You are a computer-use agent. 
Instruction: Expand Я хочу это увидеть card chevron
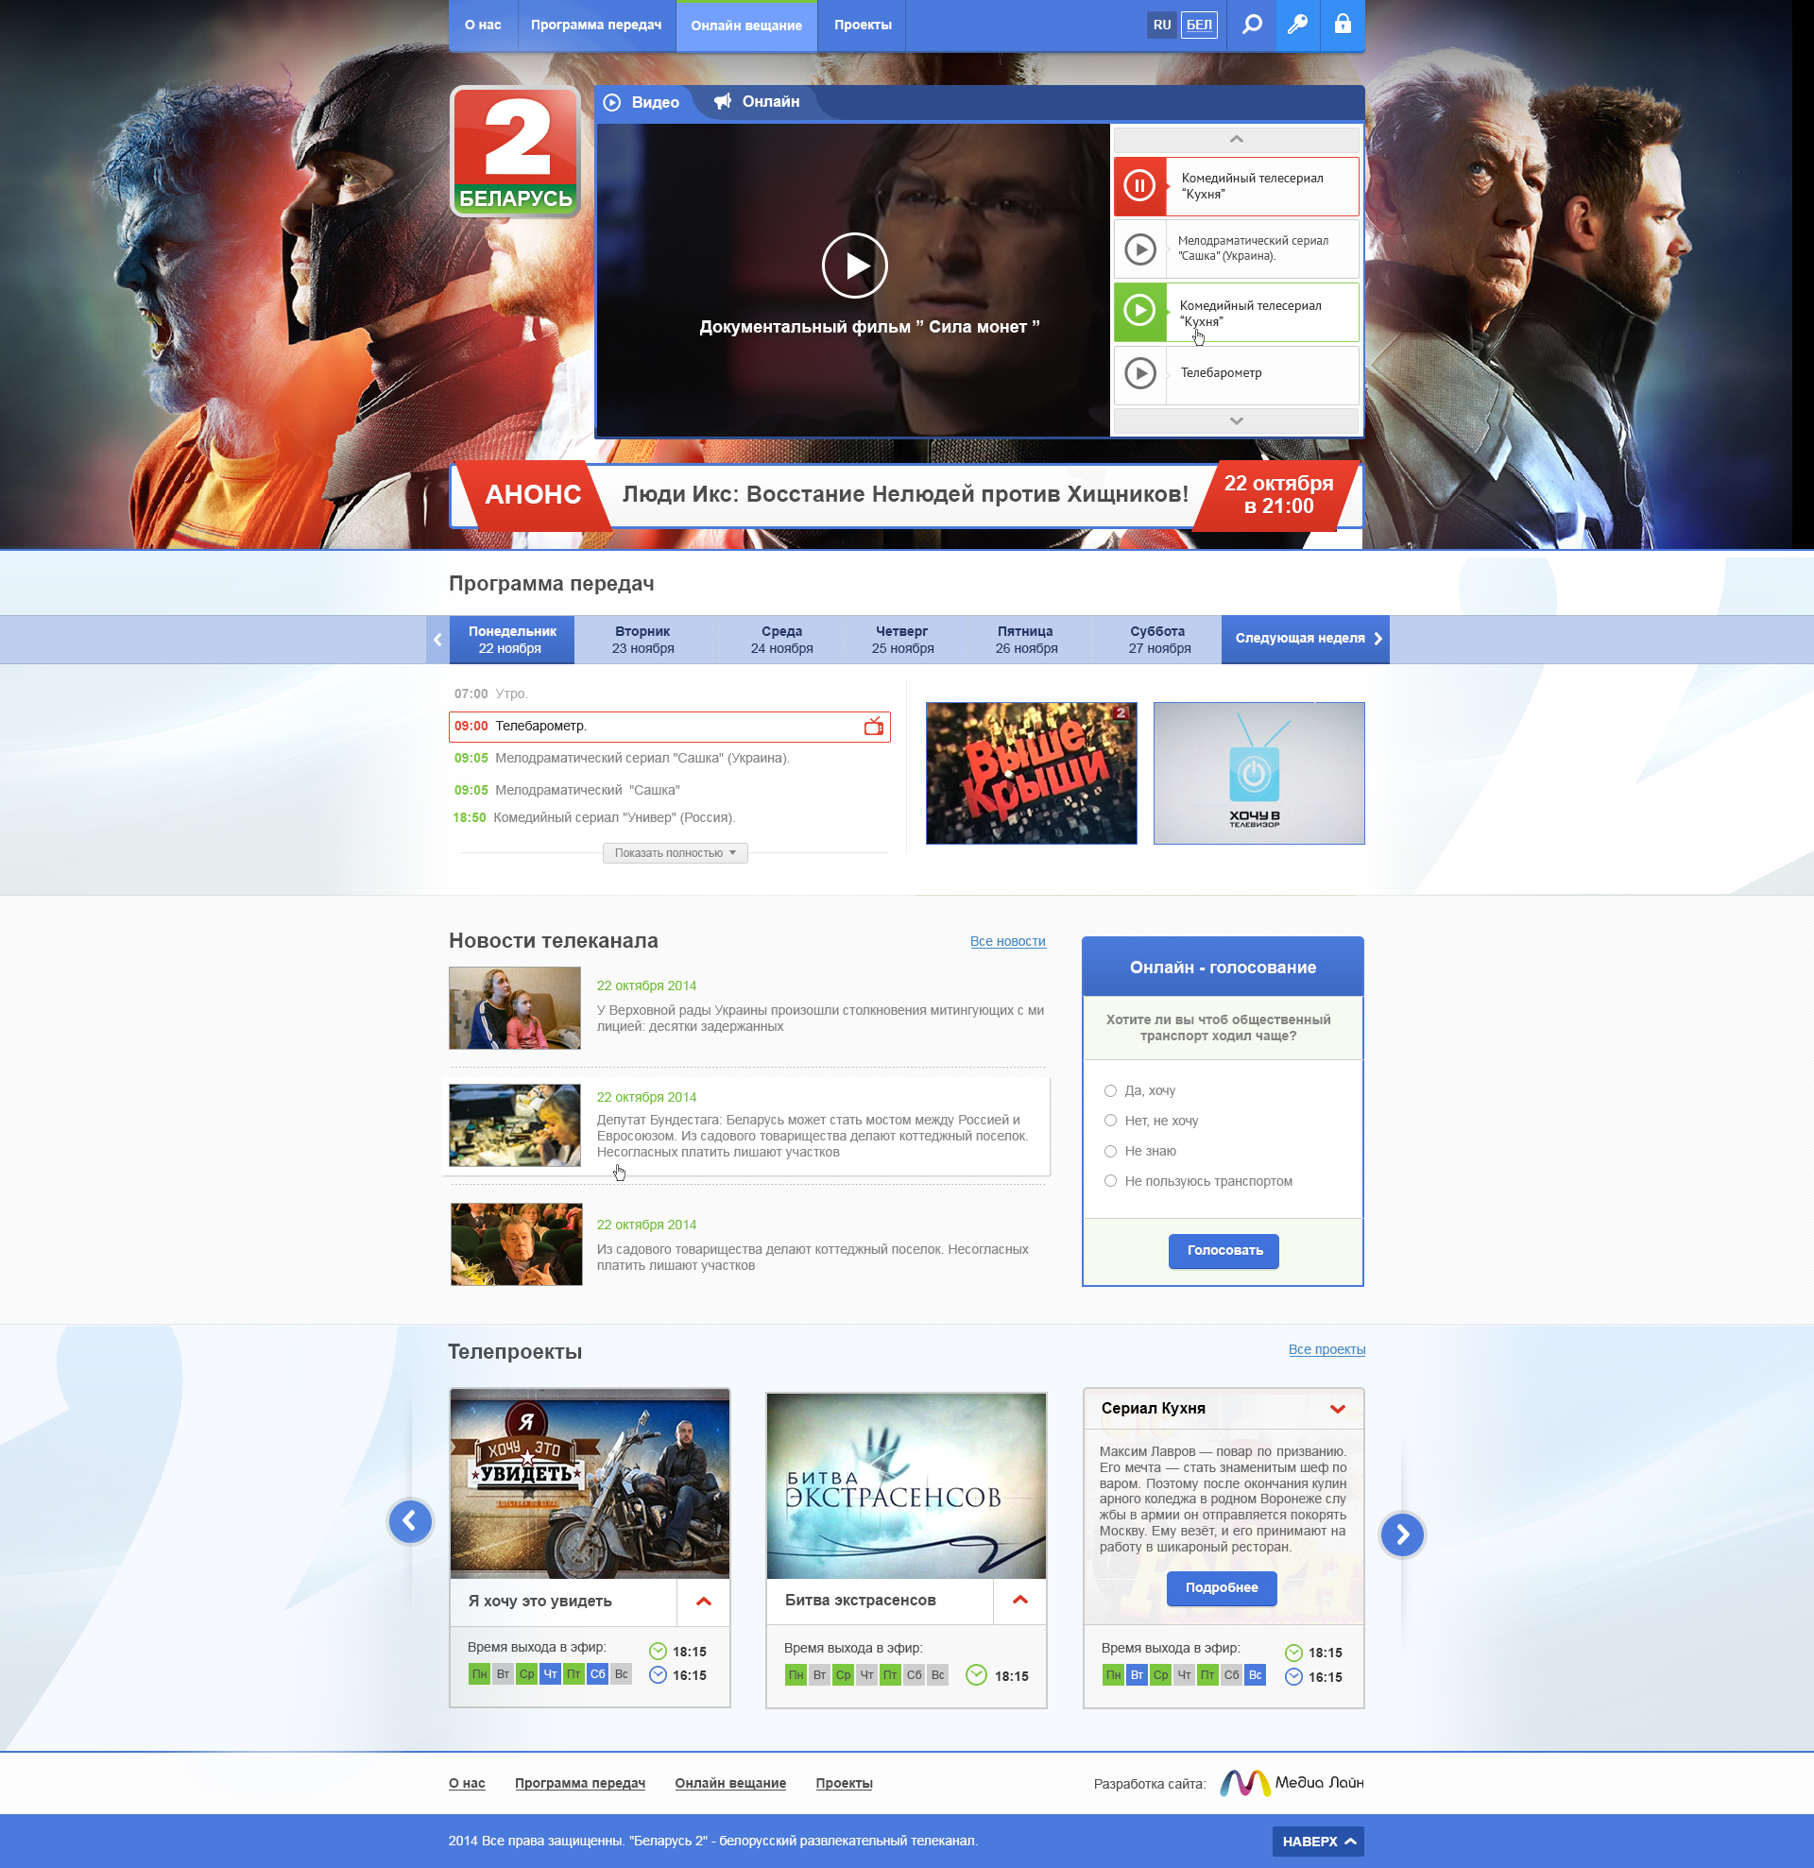(x=704, y=1602)
